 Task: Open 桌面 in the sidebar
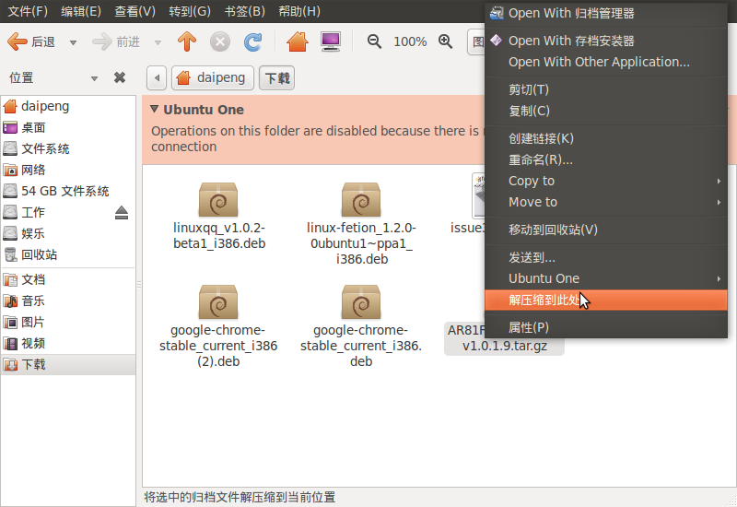pyautogui.click(x=68, y=127)
